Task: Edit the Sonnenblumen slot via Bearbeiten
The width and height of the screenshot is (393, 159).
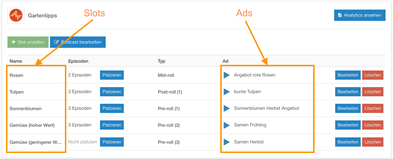Action: click(x=348, y=108)
